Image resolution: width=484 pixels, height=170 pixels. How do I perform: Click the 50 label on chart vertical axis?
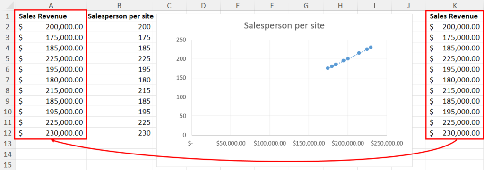pos(183,116)
